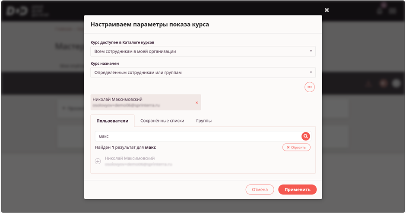The image size is (406, 213).
Task: Click the Сбросить reset button
Action: click(x=296, y=147)
